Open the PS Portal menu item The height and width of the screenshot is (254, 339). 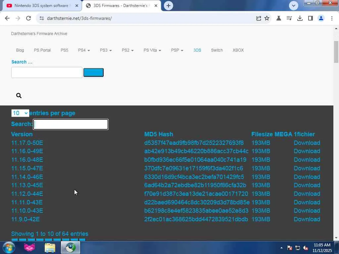coord(42,50)
